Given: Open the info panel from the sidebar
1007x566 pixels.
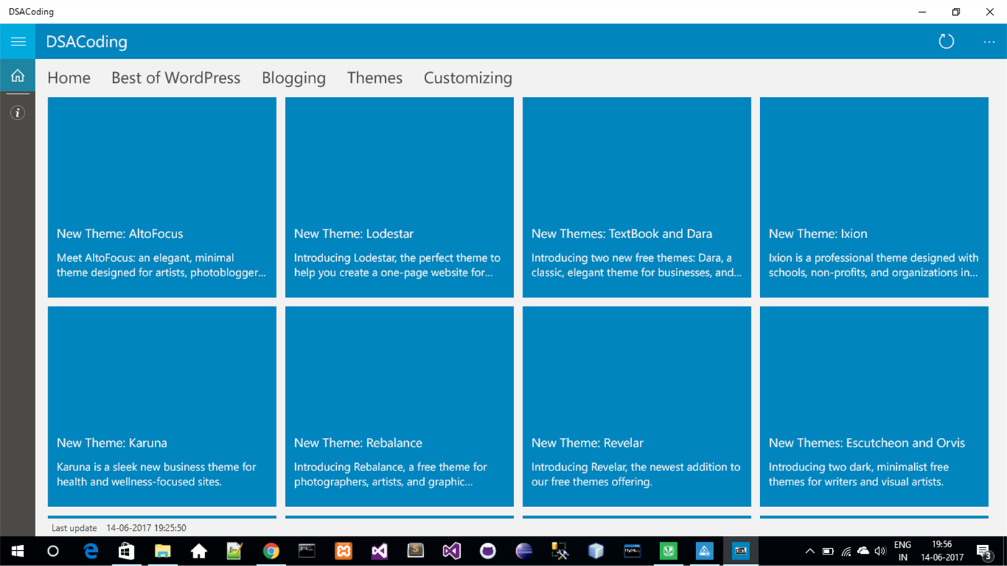Looking at the screenshot, I should point(17,112).
